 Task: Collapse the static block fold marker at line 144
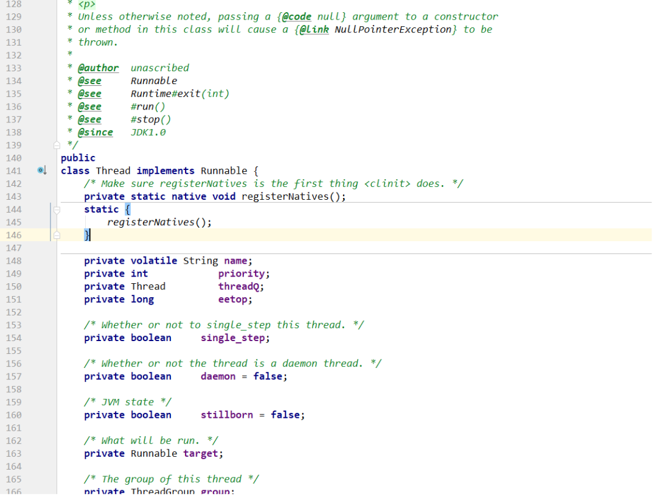[x=57, y=210]
